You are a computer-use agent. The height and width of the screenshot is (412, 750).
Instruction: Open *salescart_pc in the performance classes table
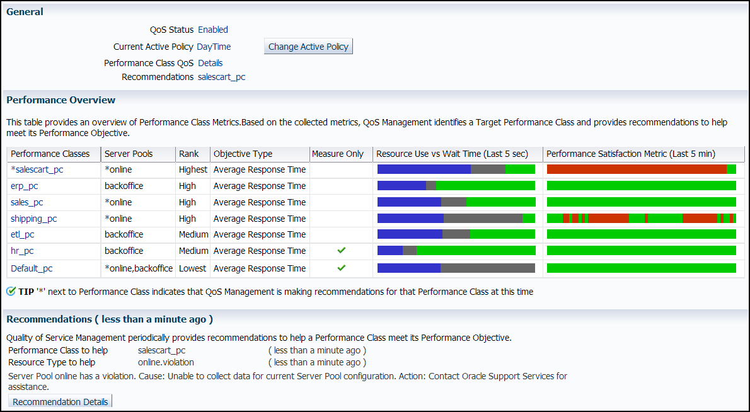37,169
